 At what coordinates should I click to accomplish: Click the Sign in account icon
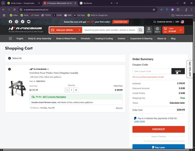[x=157, y=30]
